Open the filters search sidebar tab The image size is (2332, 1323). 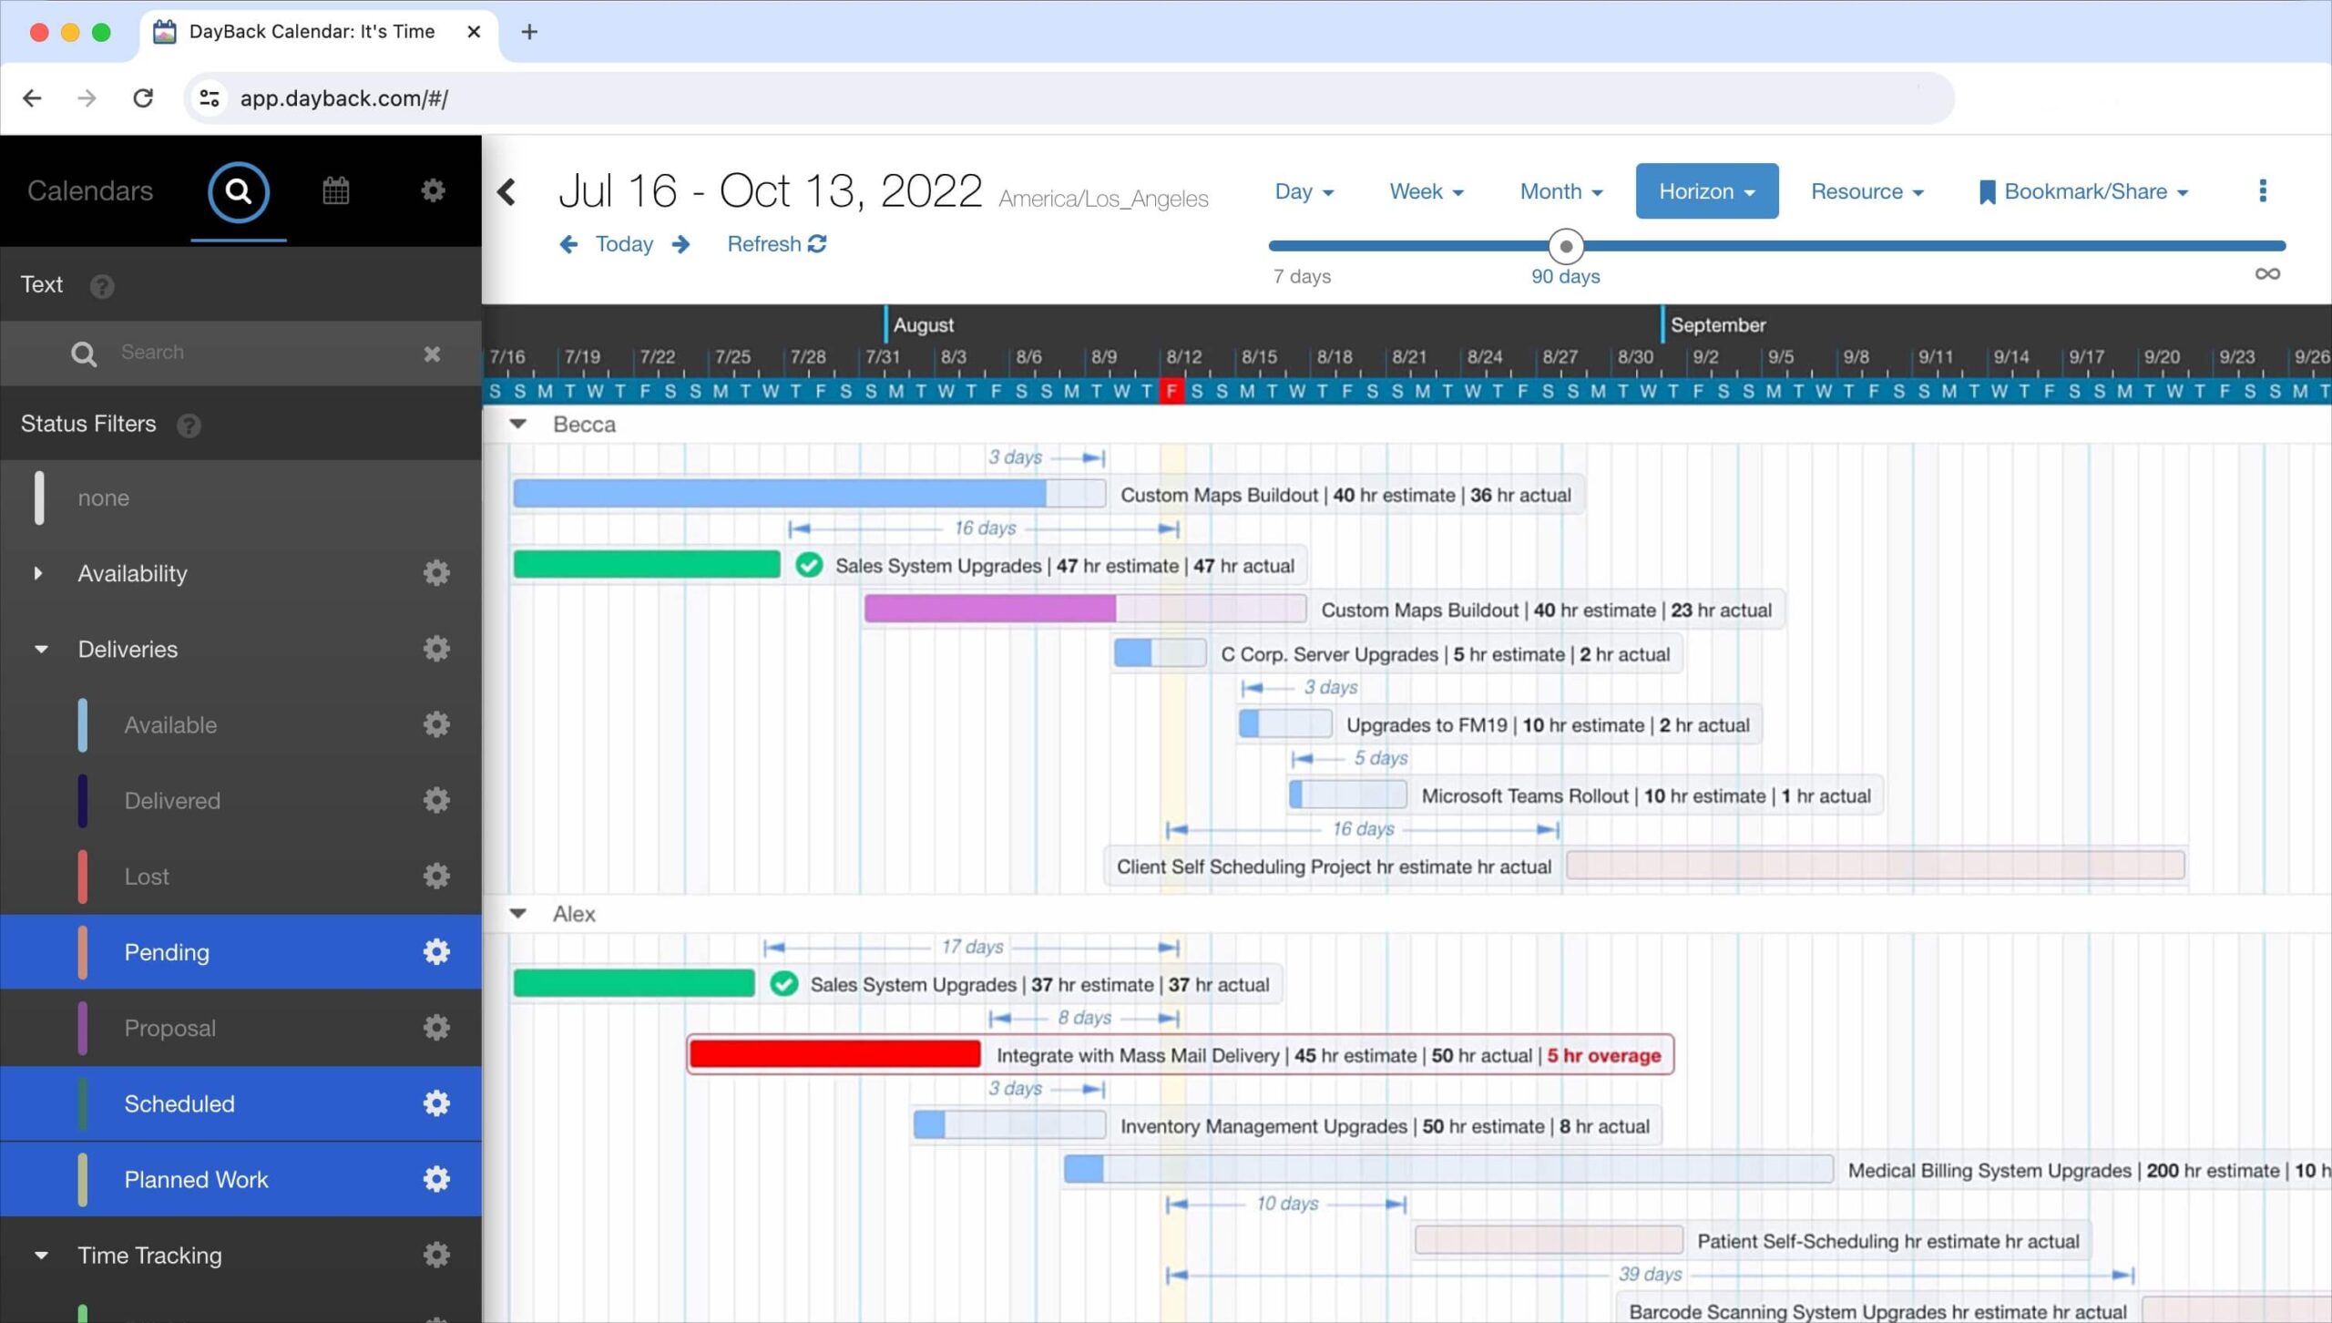pos(238,191)
